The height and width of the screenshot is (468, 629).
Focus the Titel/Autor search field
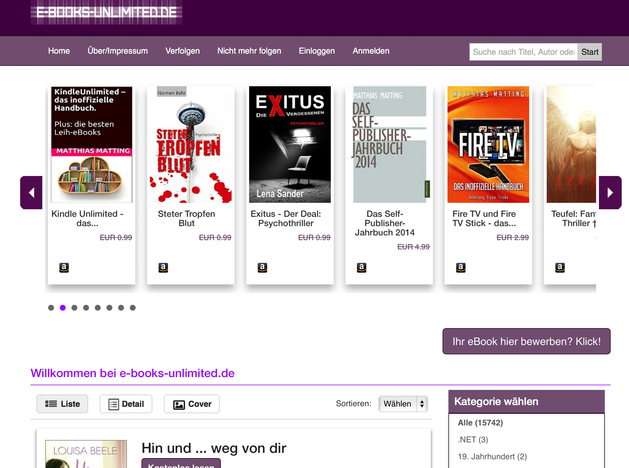(524, 52)
